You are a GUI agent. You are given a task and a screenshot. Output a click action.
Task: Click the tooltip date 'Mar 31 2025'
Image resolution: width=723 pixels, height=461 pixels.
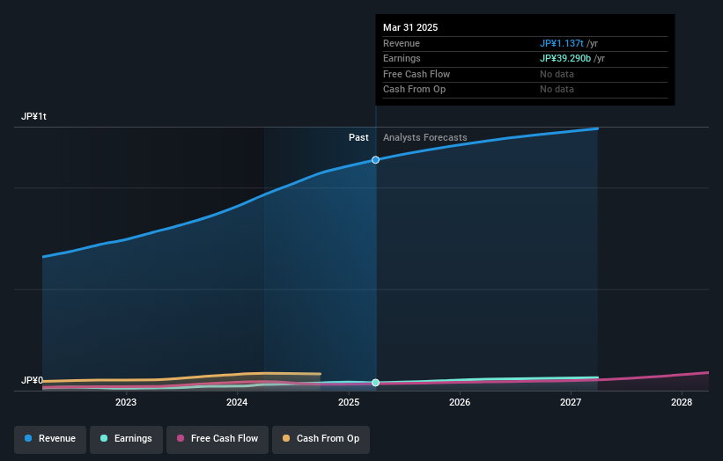coord(410,27)
